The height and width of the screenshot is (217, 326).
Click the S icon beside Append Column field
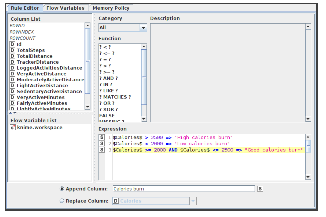260,189
